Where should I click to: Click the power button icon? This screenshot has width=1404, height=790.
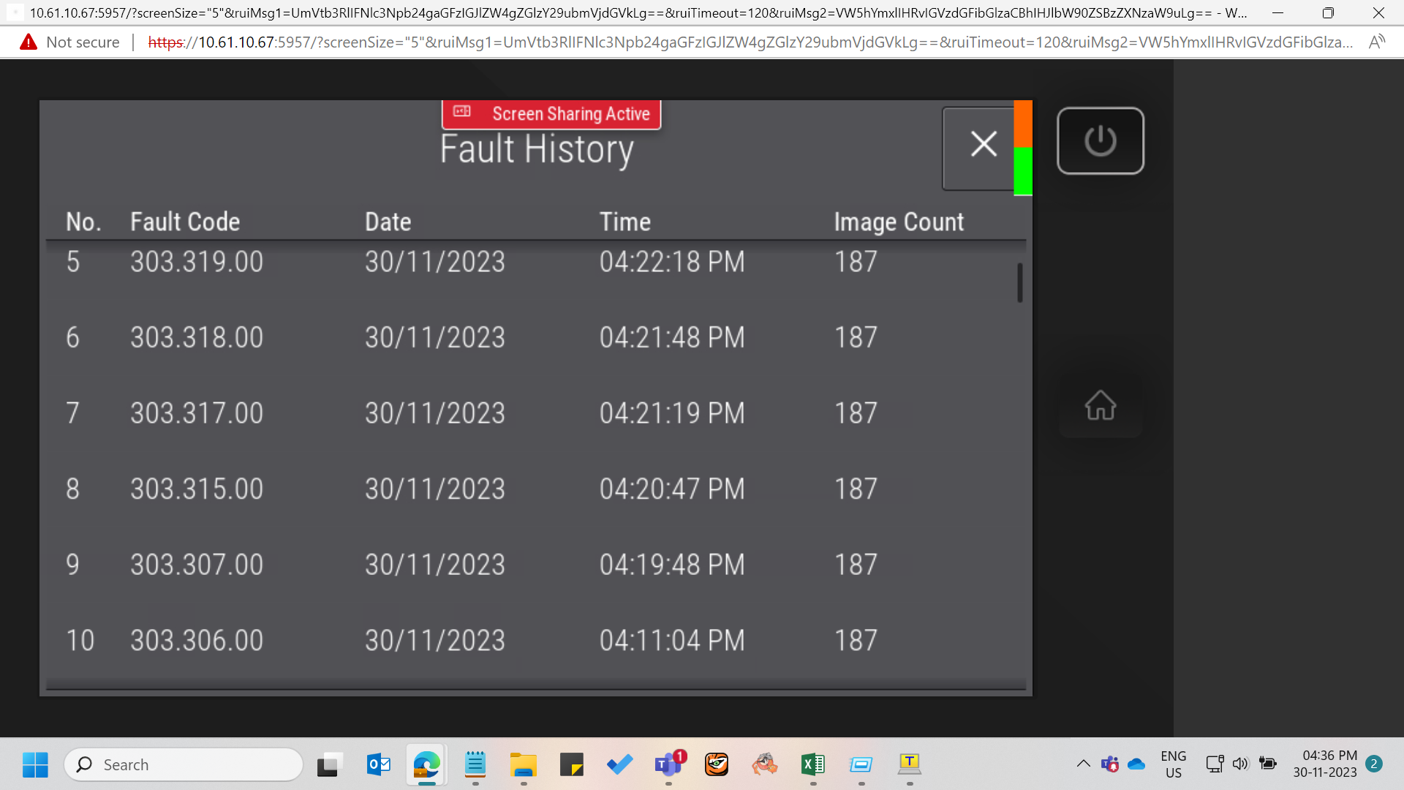click(x=1100, y=141)
